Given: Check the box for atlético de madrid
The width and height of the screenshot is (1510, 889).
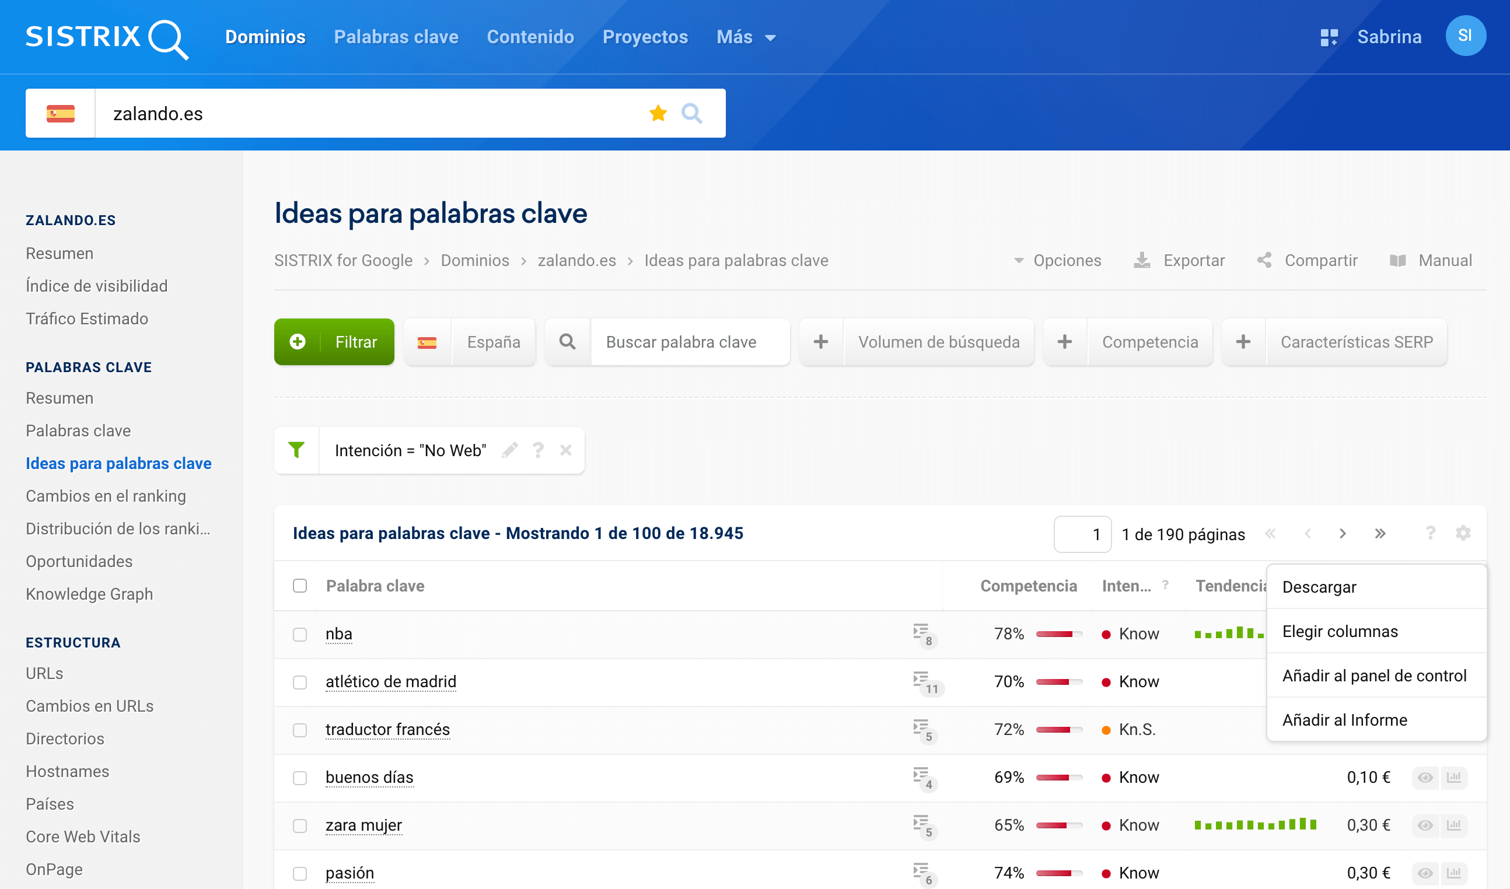Looking at the screenshot, I should [x=299, y=682].
